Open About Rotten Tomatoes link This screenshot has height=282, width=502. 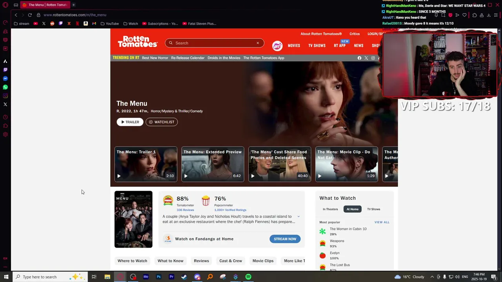click(x=321, y=34)
